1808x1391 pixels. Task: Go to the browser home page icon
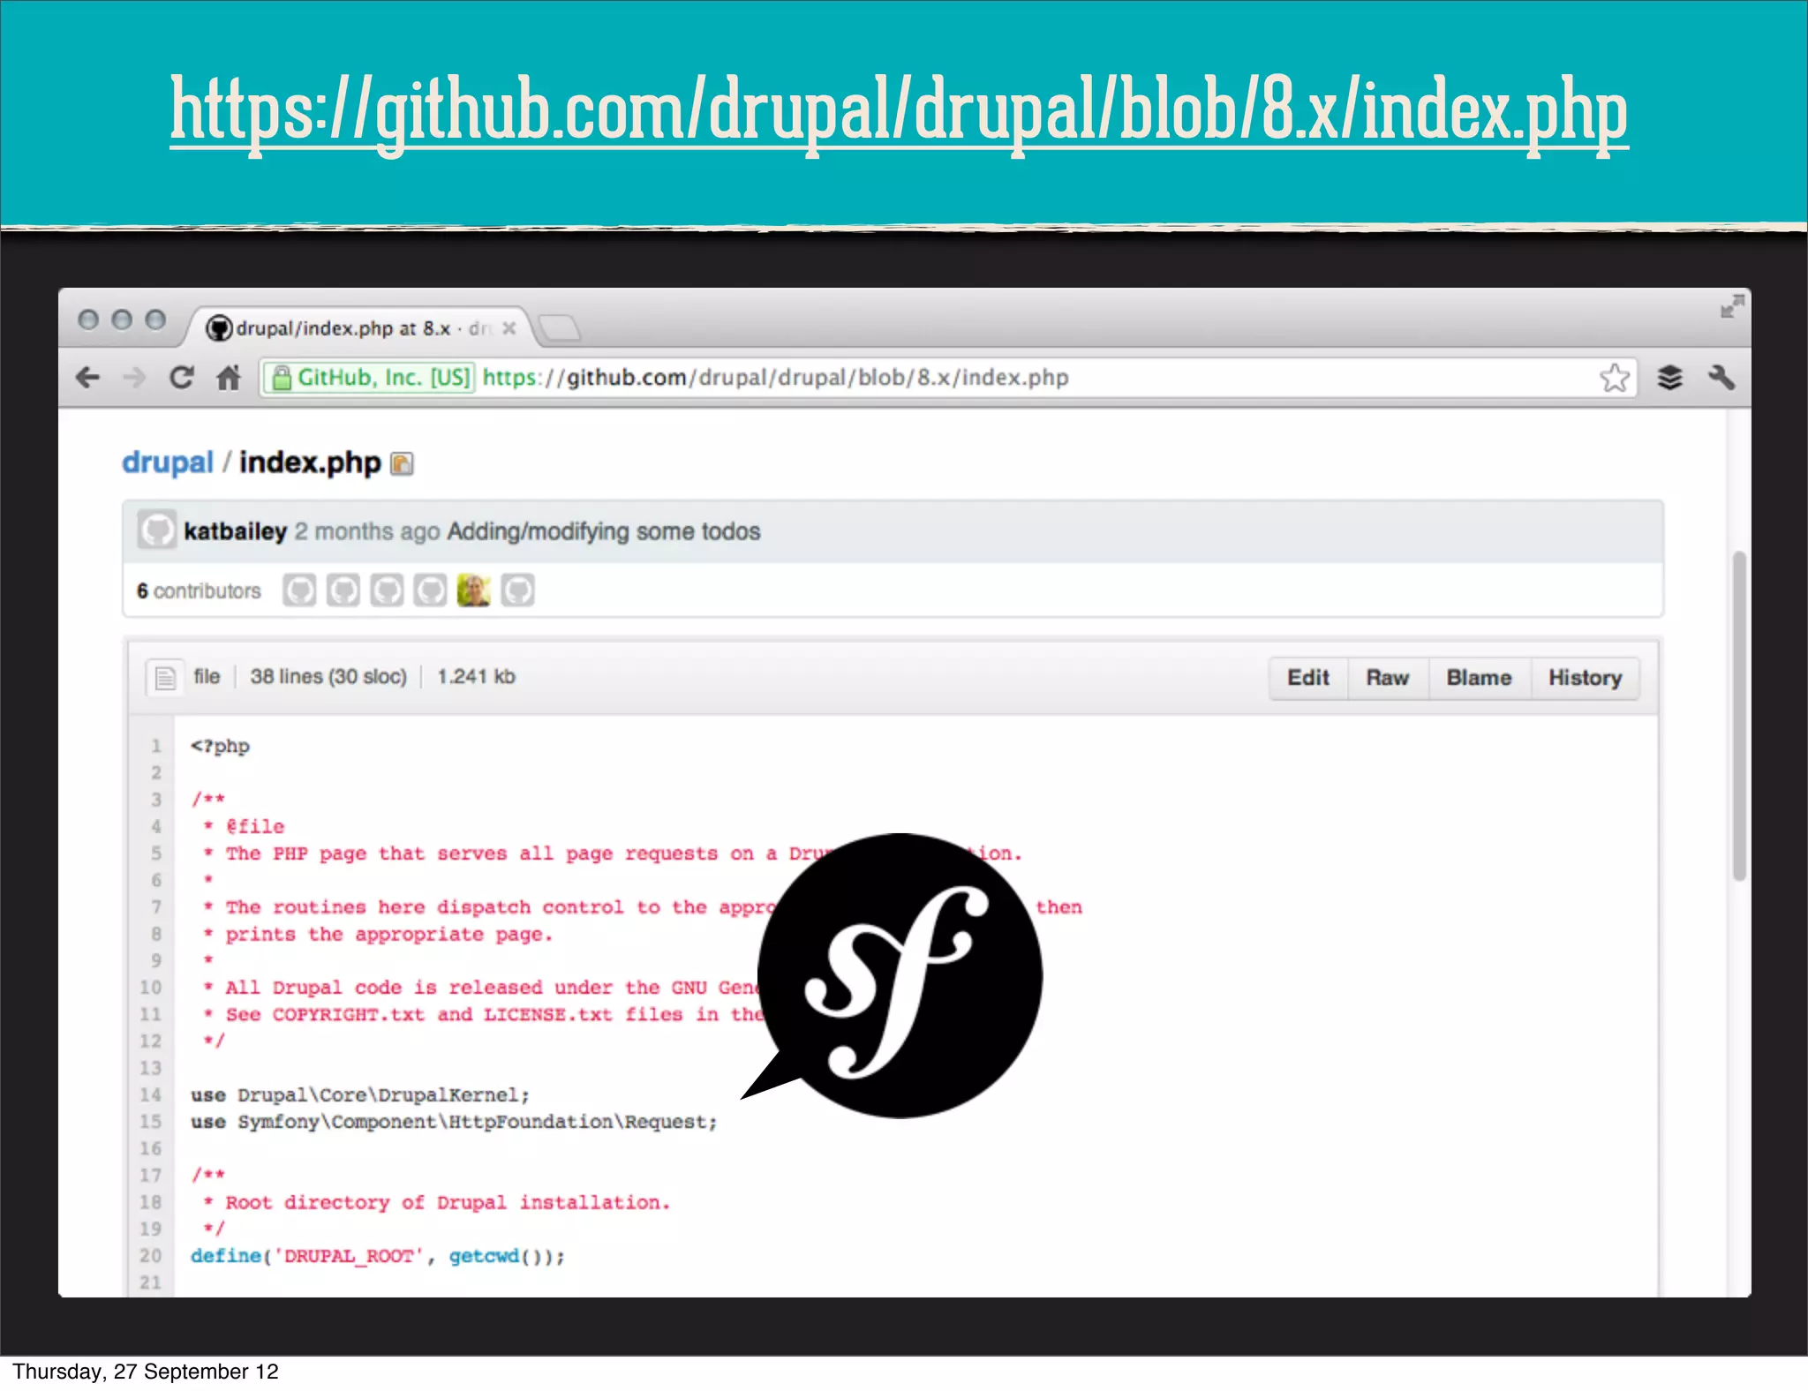tap(229, 378)
